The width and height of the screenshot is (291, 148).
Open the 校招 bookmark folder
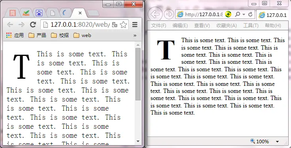click(60, 35)
